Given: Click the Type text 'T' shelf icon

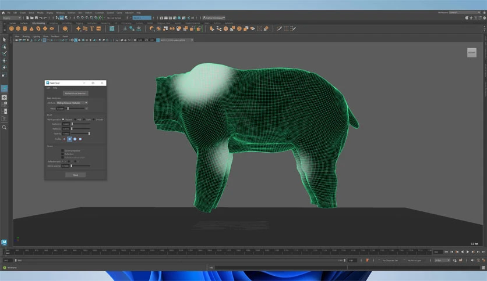Looking at the screenshot, I should tap(92, 28).
